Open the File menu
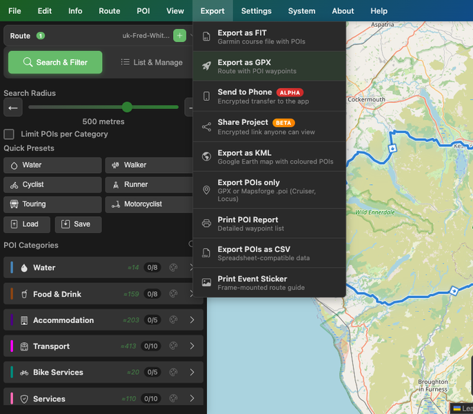The width and height of the screenshot is (473, 414). (14, 11)
